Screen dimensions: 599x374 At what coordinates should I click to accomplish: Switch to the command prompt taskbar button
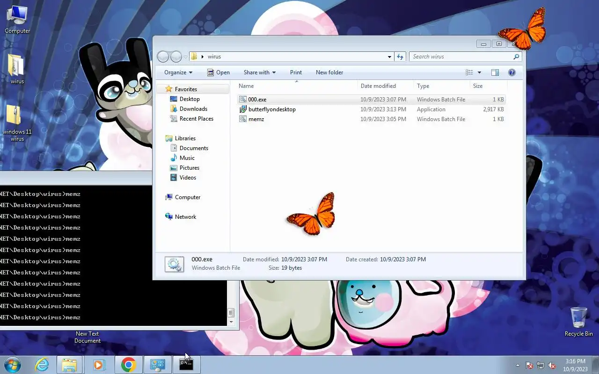pos(186,365)
